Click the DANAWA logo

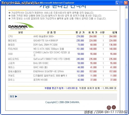(21, 26)
